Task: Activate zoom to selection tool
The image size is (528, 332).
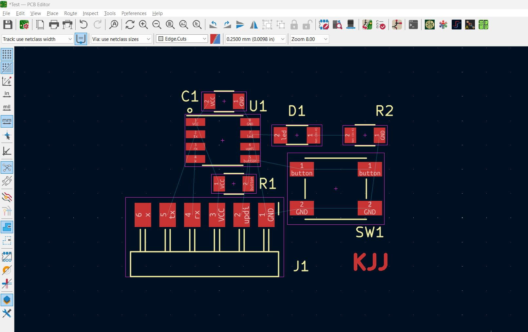Action: (x=197, y=25)
